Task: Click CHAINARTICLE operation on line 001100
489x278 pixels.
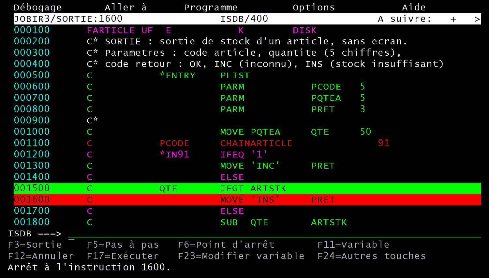Action: (256, 143)
